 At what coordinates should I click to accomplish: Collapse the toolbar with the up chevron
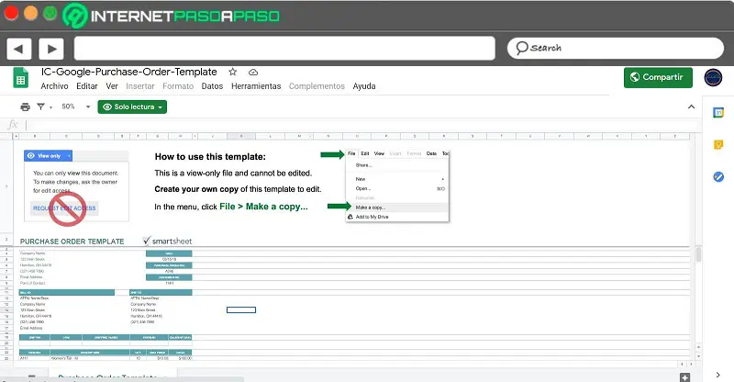(691, 107)
